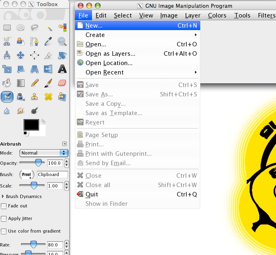This screenshot has width=276, height=255.
Task: Select the Rotate tool
Action: point(62,55)
